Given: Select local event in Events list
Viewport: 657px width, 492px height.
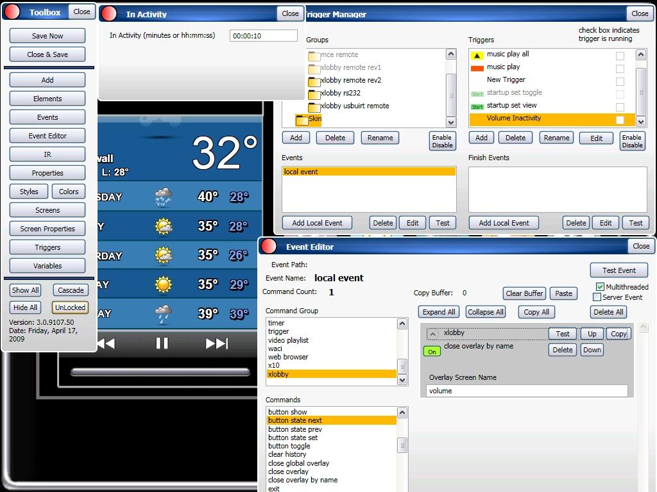Looking at the screenshot, I should 369,172.
